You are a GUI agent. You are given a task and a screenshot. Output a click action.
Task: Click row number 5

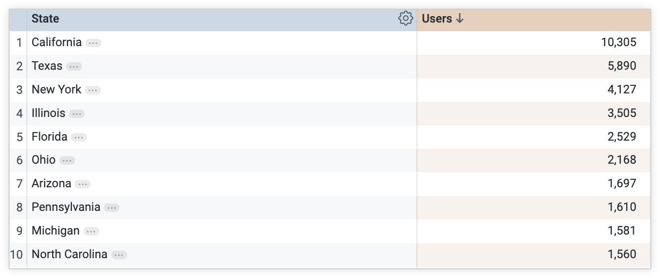pyautogui.click(x=19, y=137)
